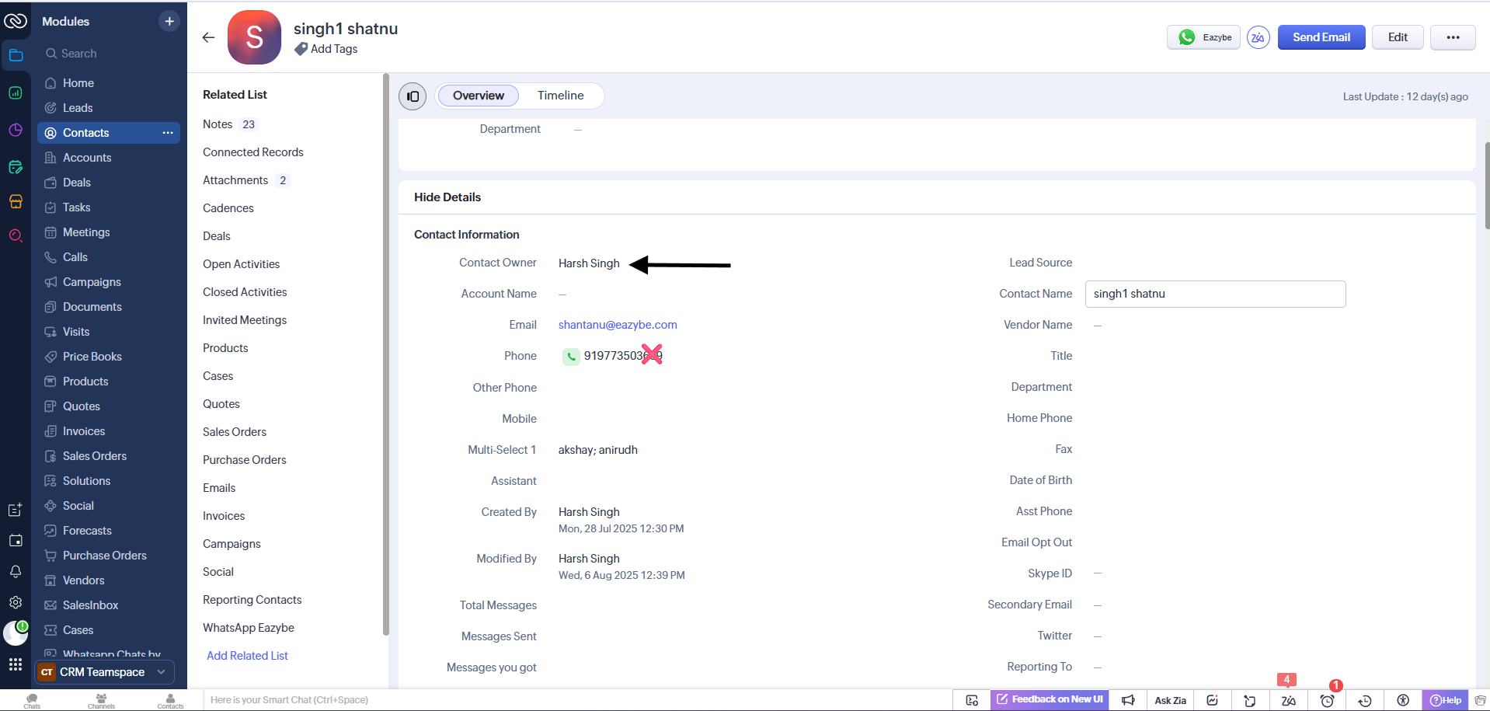
Task: Click the Send Email button
Action: (1321, 37)
